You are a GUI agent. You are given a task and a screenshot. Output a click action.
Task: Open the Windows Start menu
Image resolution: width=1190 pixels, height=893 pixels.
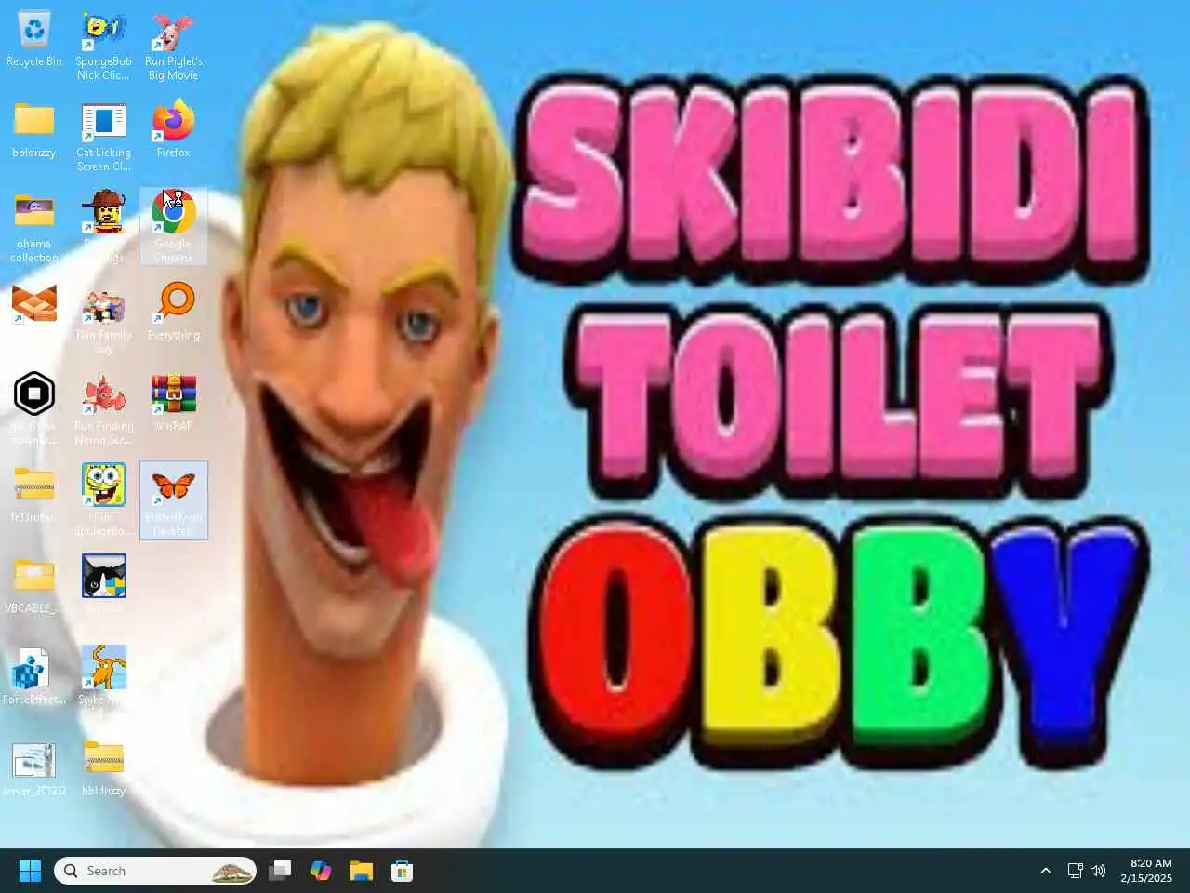(x=30, y=871)
